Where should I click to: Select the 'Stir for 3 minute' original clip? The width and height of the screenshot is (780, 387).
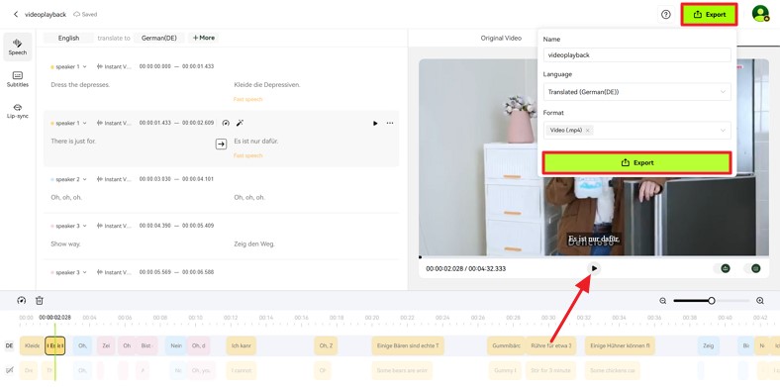pyautogui.click(x=551, y=370)
